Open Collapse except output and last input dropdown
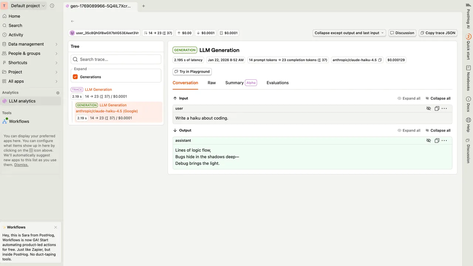The image size is (473, 266). 349,33
